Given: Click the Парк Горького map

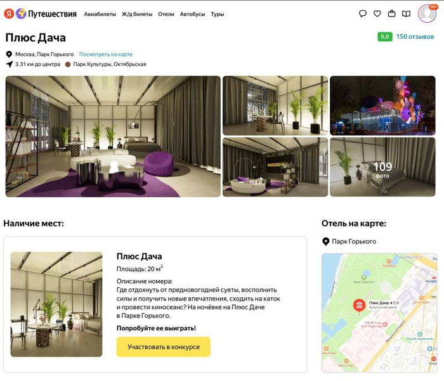Looking at the screenshot, I should tap(379, 313).
